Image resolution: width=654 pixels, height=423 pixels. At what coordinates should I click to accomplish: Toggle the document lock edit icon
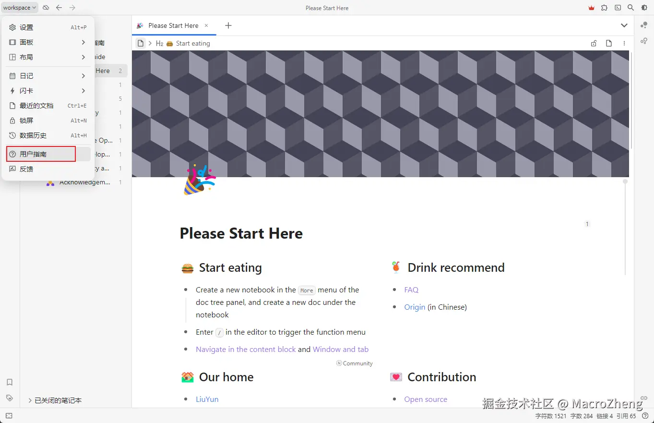(594, 43)
